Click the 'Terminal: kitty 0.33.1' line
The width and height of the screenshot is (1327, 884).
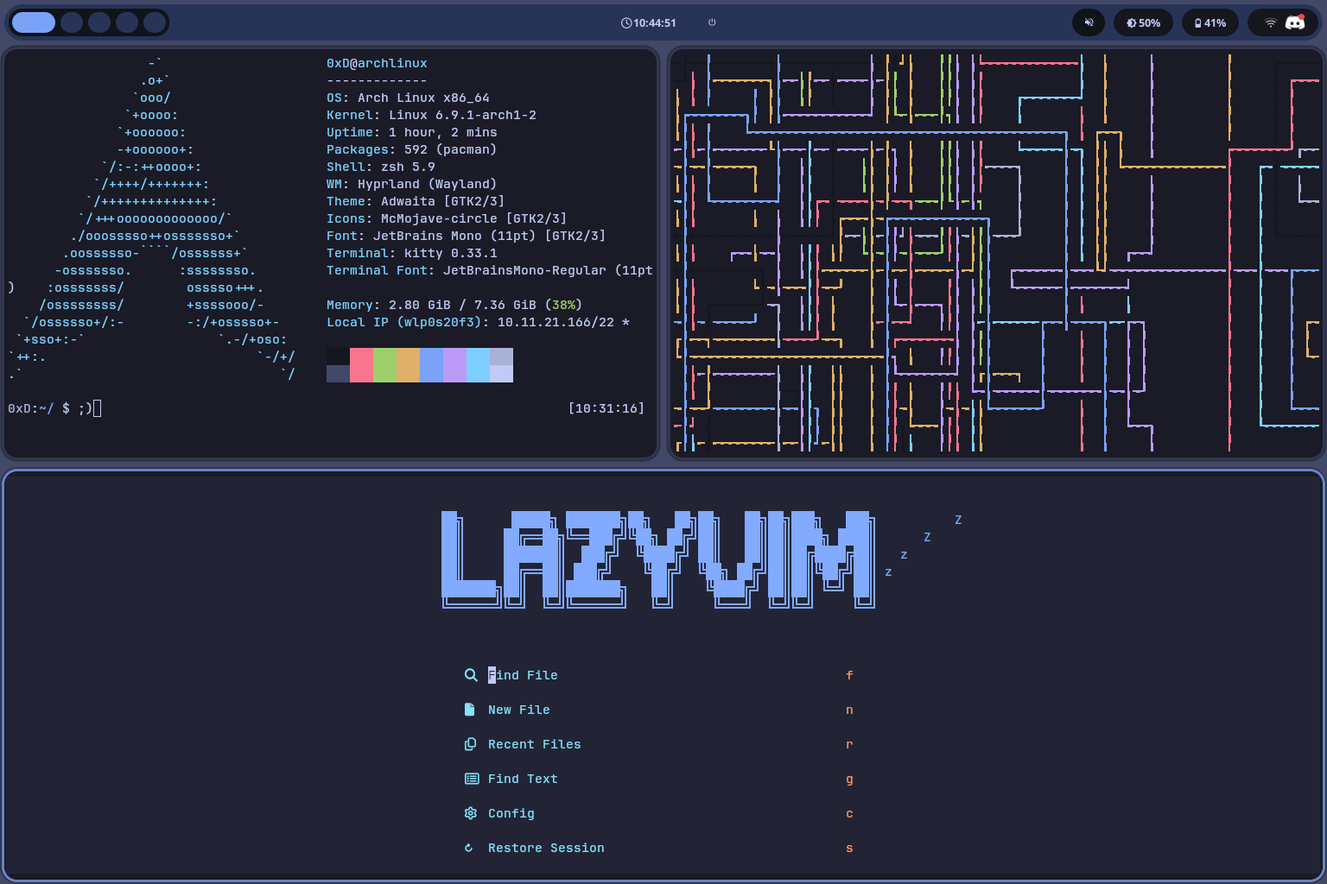point(412,253)
